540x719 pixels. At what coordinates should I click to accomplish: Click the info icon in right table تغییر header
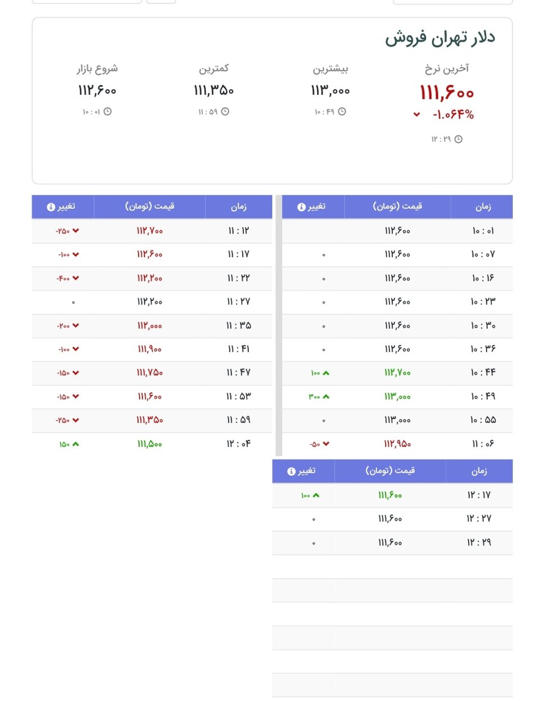300,206
